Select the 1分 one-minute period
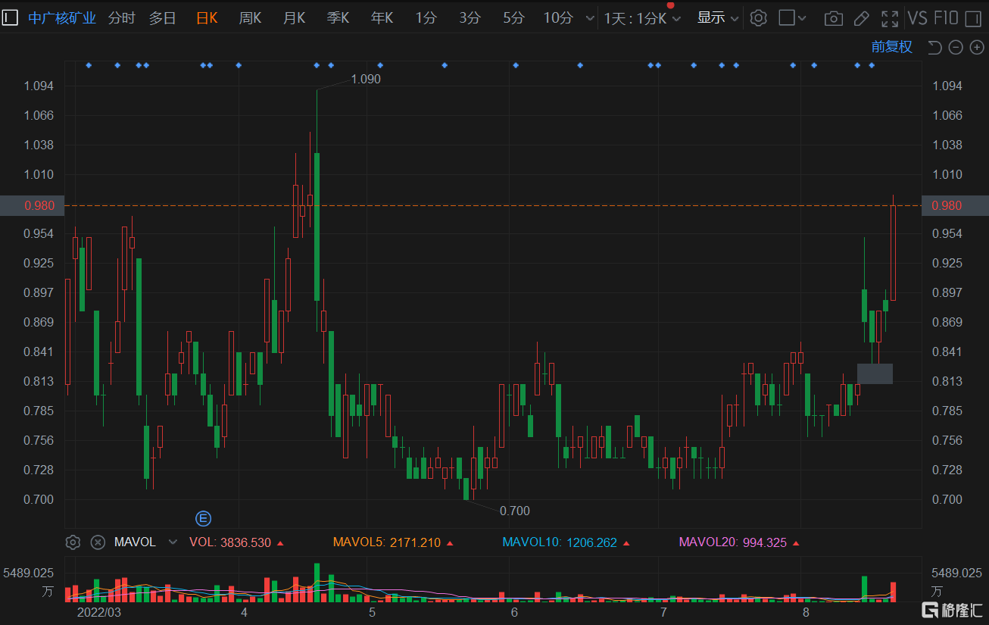This screenshot has width=989, height=625. (x=426, y=18)
